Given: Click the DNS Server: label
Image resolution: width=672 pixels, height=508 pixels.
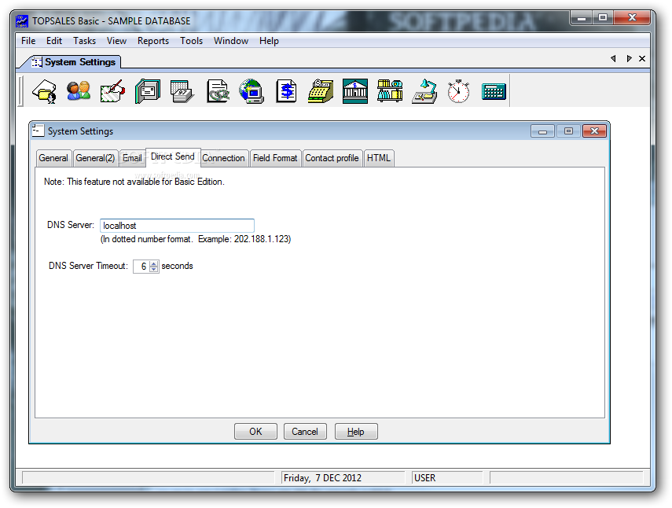Looking at the screenshot, I should [71, 225].
